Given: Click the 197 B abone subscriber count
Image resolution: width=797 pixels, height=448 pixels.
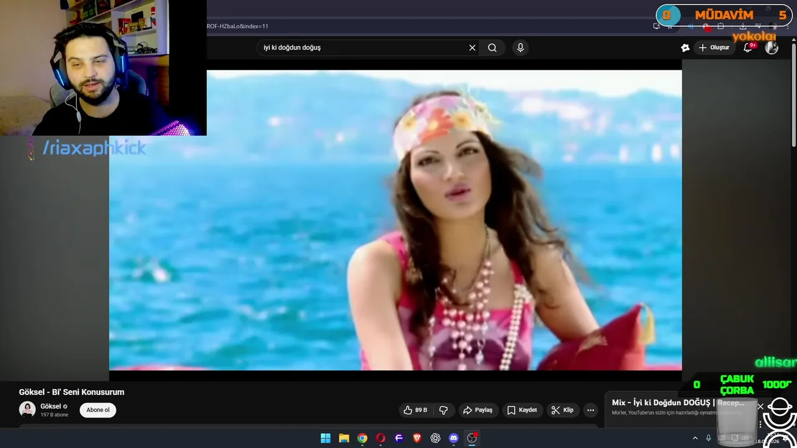Looking at the screenshot, I should [54, 414].
